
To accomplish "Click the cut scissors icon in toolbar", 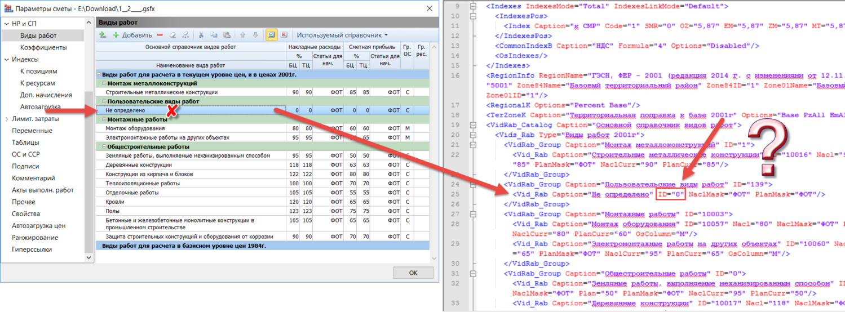I will 201,35.
